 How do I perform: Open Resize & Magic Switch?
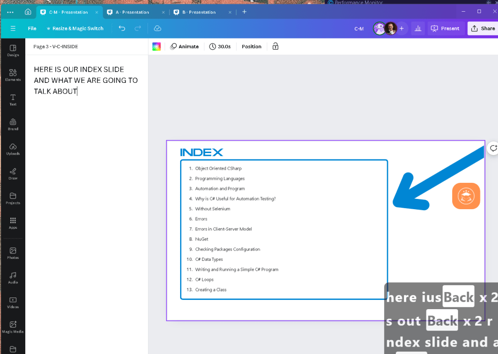click(75, 28)
